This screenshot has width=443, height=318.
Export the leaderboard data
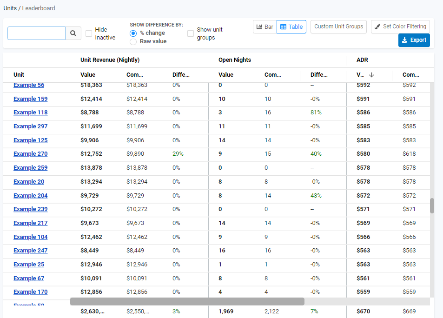(x=413, y=40)
